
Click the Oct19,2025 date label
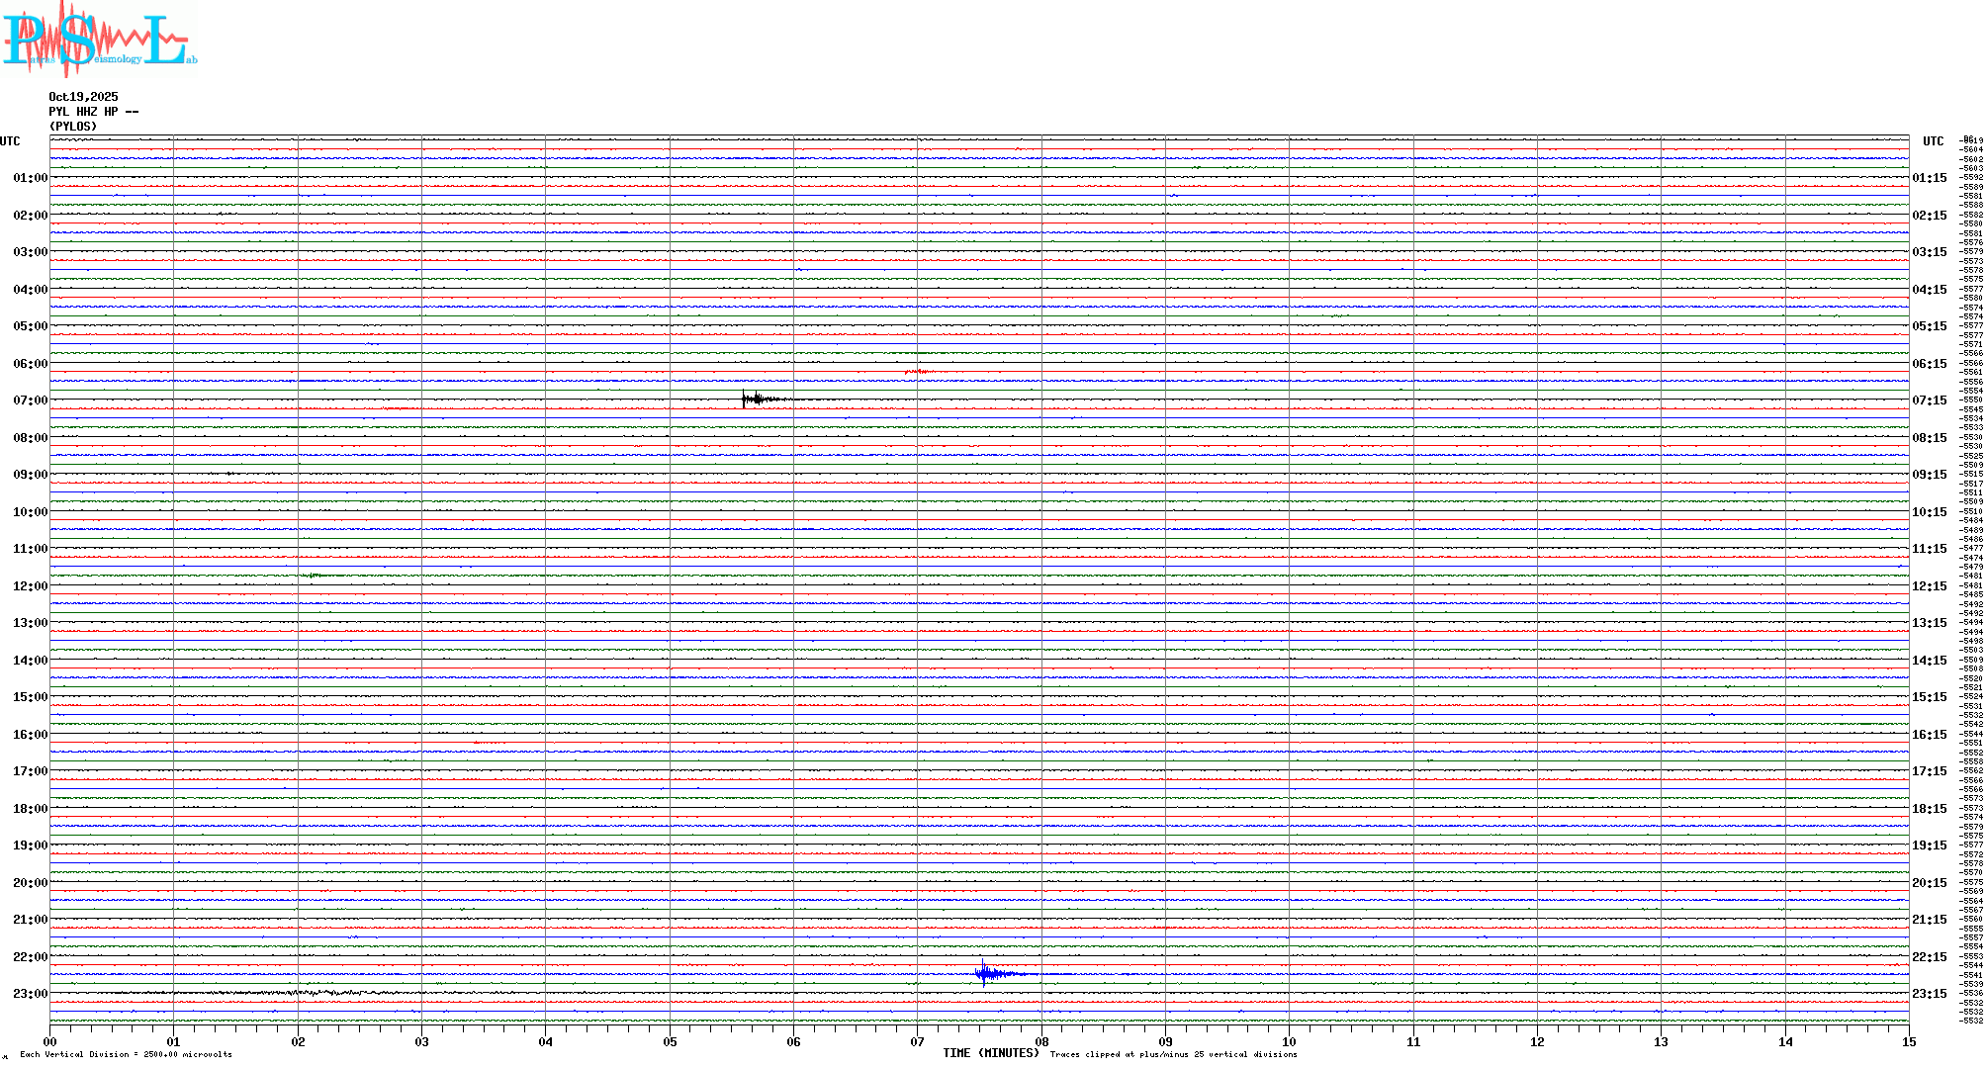[83, 97]
